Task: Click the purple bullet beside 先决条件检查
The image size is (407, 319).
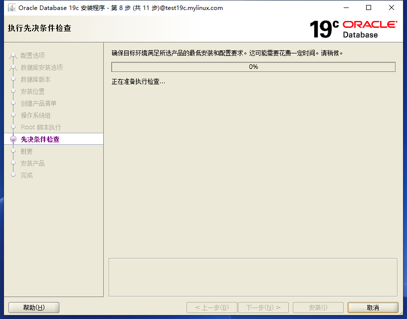Action: tap(13, 139)
